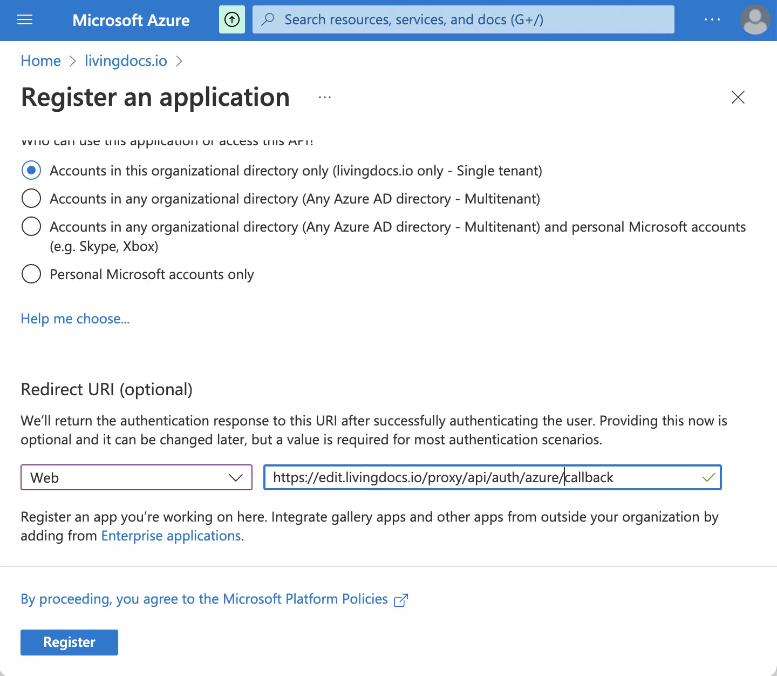Open the top bar more options ellipsis
Image resolution: width=777 pixels, height=676 pixels.
click(x=712, y=19)
